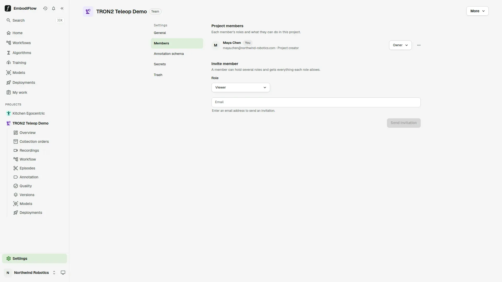Click the Annotation tag icon
The height and width of the screenshot is (282, 502).
coord(16,177)
